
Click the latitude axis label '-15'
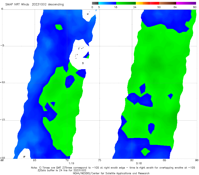point(2,120)
